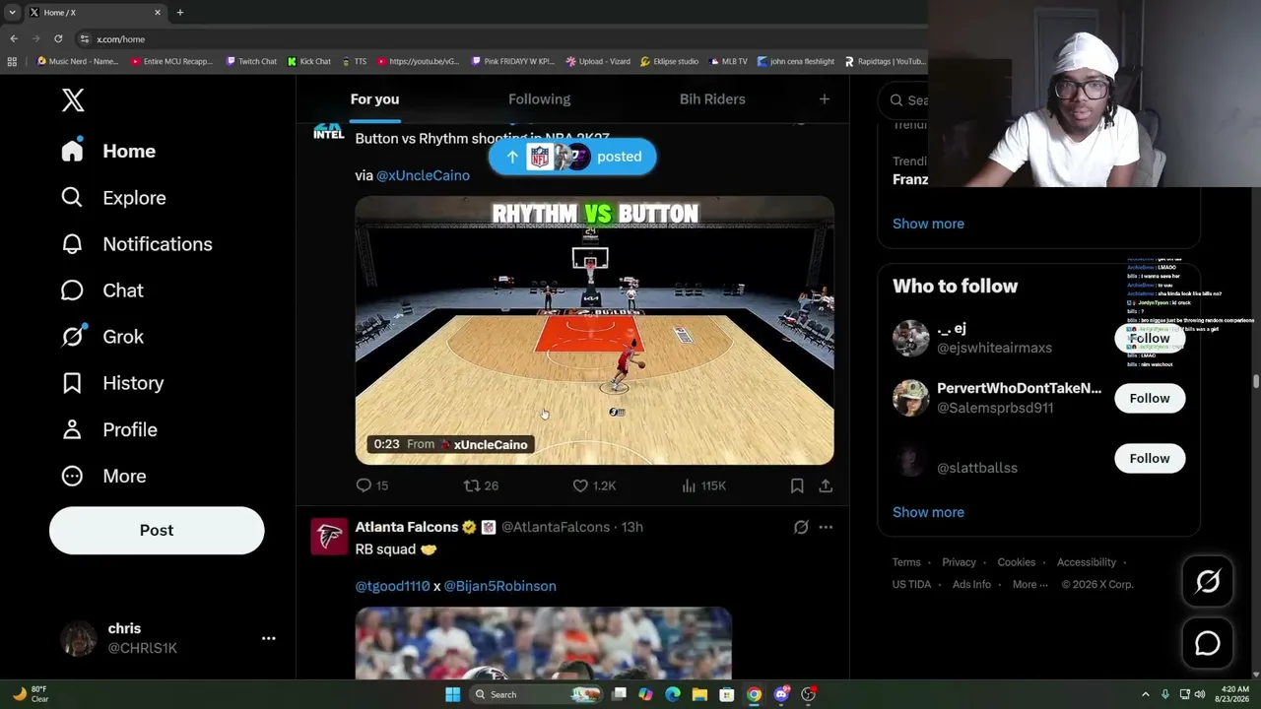Select the For you tab
The width and height of the screenshot is (1261, 709).
tap(374, 98)
